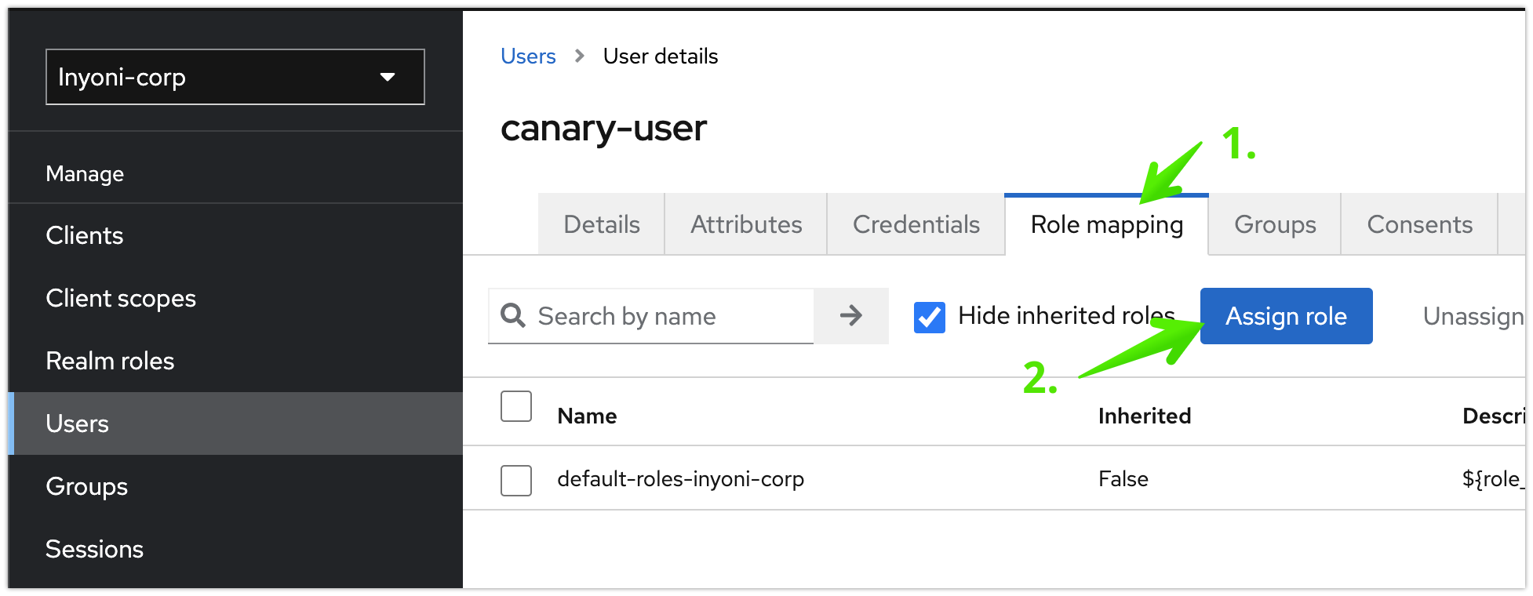The width and height of the screenshot is (1533, 596).
Task: Click the Users breadcrumb link
Action: 528,56
